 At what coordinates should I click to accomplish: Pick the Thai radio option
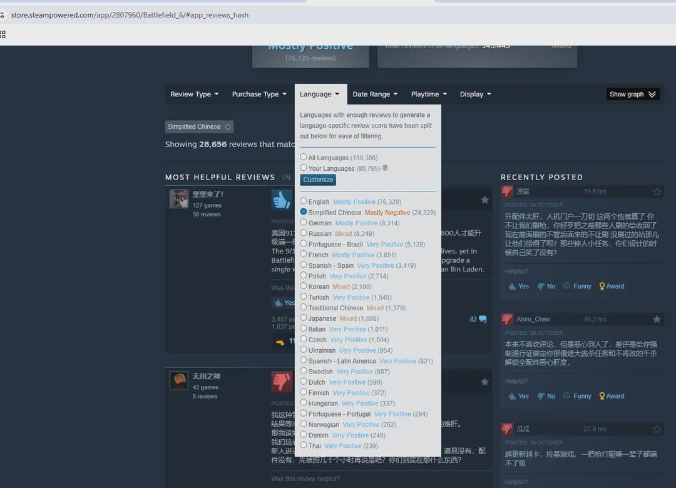[304, 445]
